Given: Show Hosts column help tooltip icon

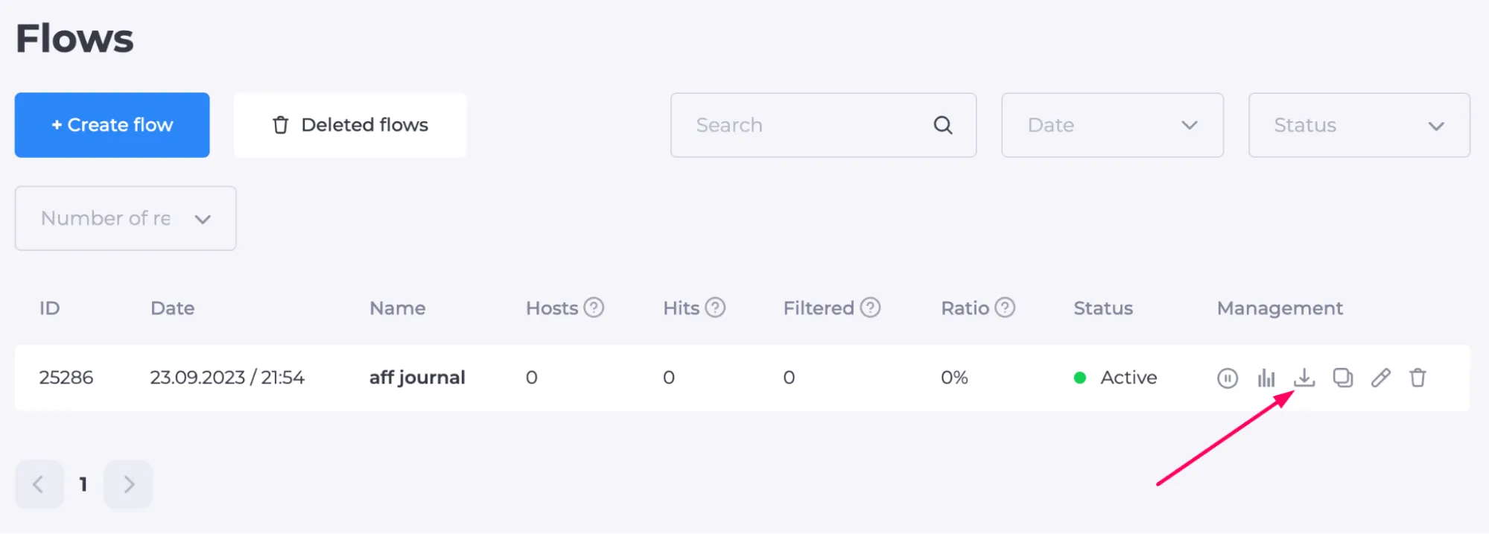Looking at the screenshot, I should coord(594,308).
